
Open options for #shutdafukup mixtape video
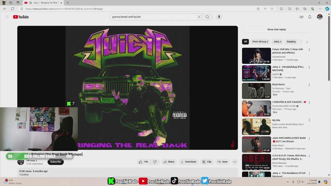[x=309, y=67]
